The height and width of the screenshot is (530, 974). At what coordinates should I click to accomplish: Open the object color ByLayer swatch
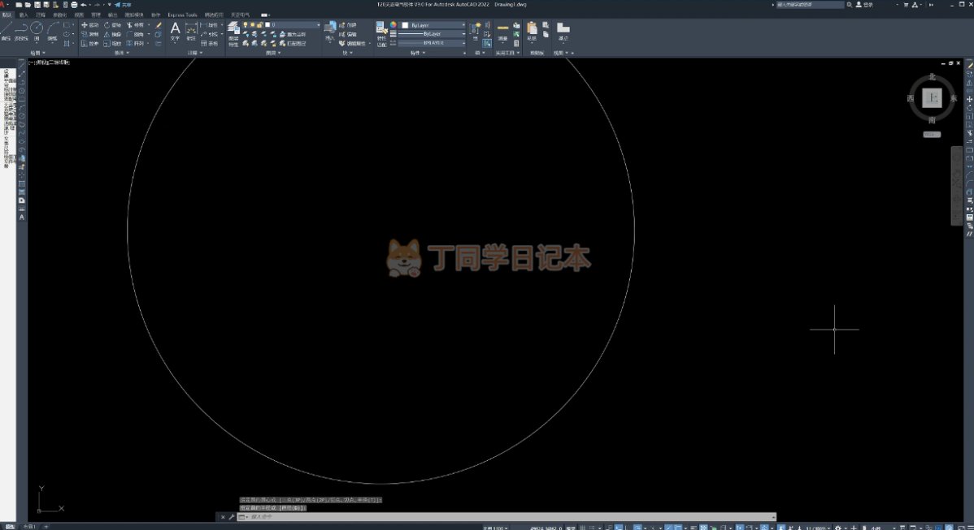[x=433, y=25]
